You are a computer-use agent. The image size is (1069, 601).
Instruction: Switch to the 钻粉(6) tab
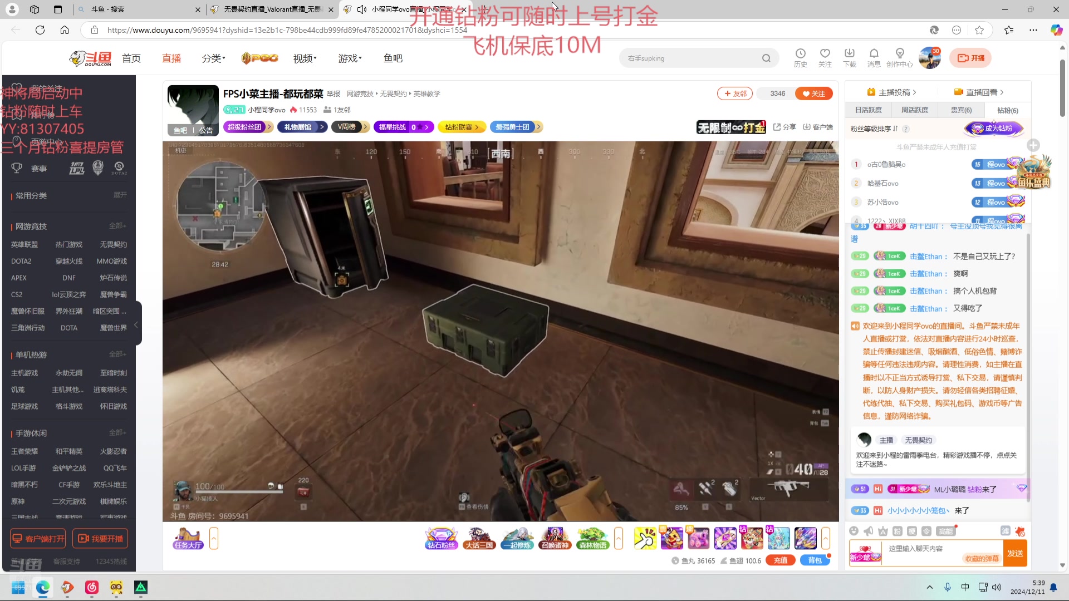[x=1007, y=110]
